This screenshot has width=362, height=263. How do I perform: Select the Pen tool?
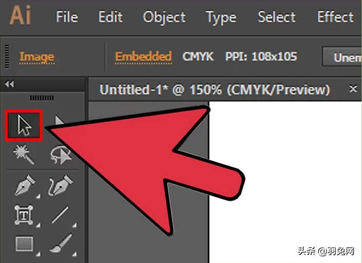(25, 185)
